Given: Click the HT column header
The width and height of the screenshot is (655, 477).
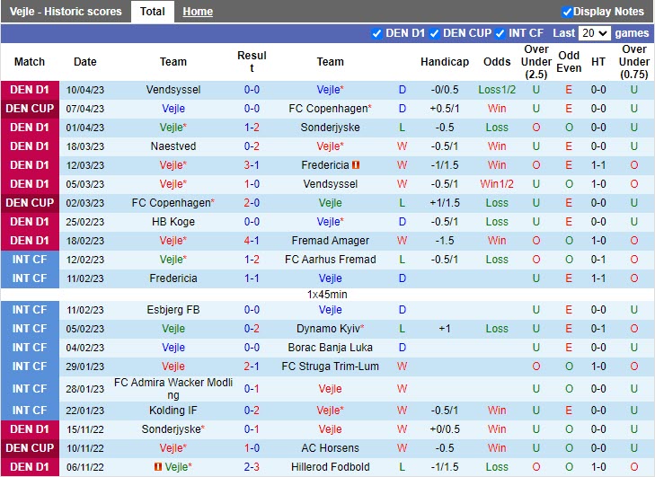Looking at the screenshot, I should point(598,62).
